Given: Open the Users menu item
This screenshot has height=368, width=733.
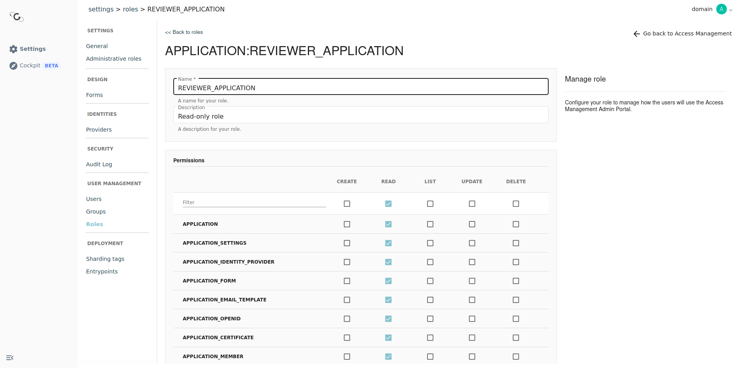Looking at the screenshot, I should point(94,199).
